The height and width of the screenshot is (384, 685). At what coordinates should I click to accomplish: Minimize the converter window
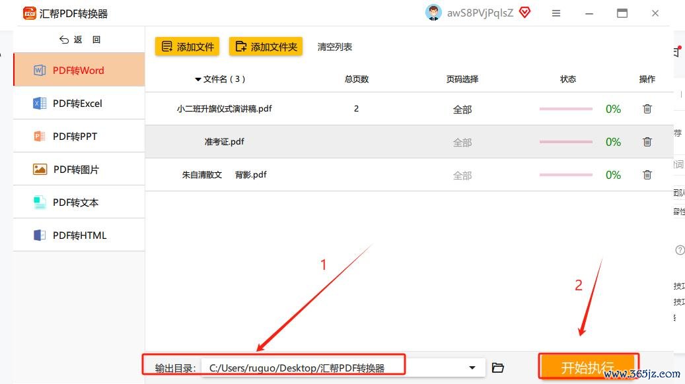coord(589,14)
